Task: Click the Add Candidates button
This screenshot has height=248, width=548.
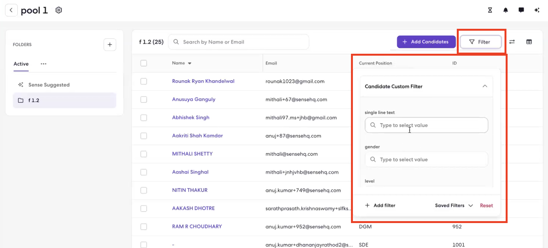Action: click(x=426, y=42)
